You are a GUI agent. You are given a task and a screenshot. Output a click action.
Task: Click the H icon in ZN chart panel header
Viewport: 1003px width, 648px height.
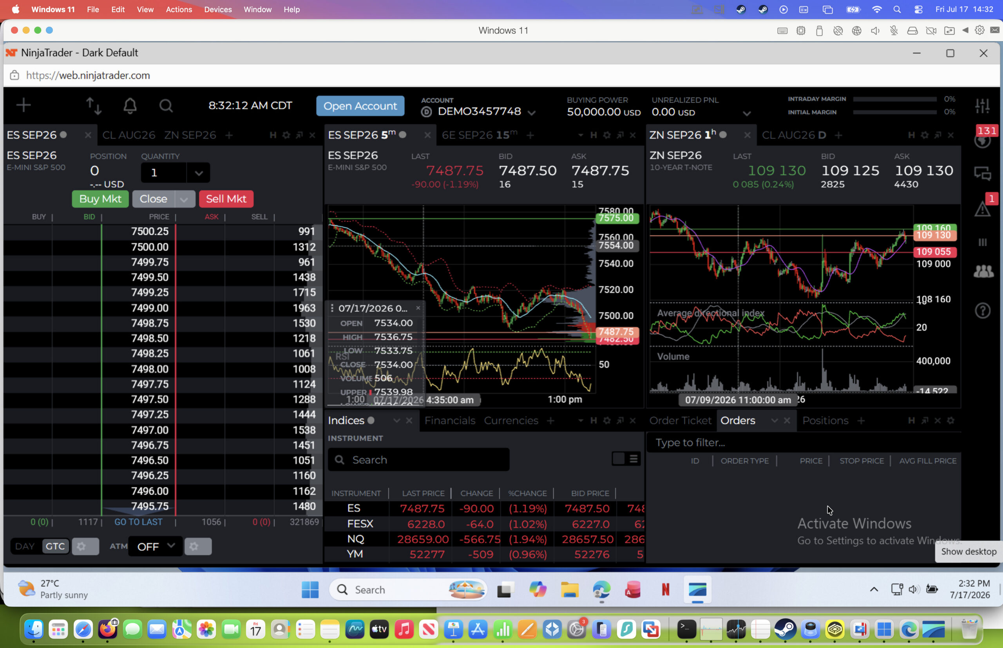coord(911,135)
